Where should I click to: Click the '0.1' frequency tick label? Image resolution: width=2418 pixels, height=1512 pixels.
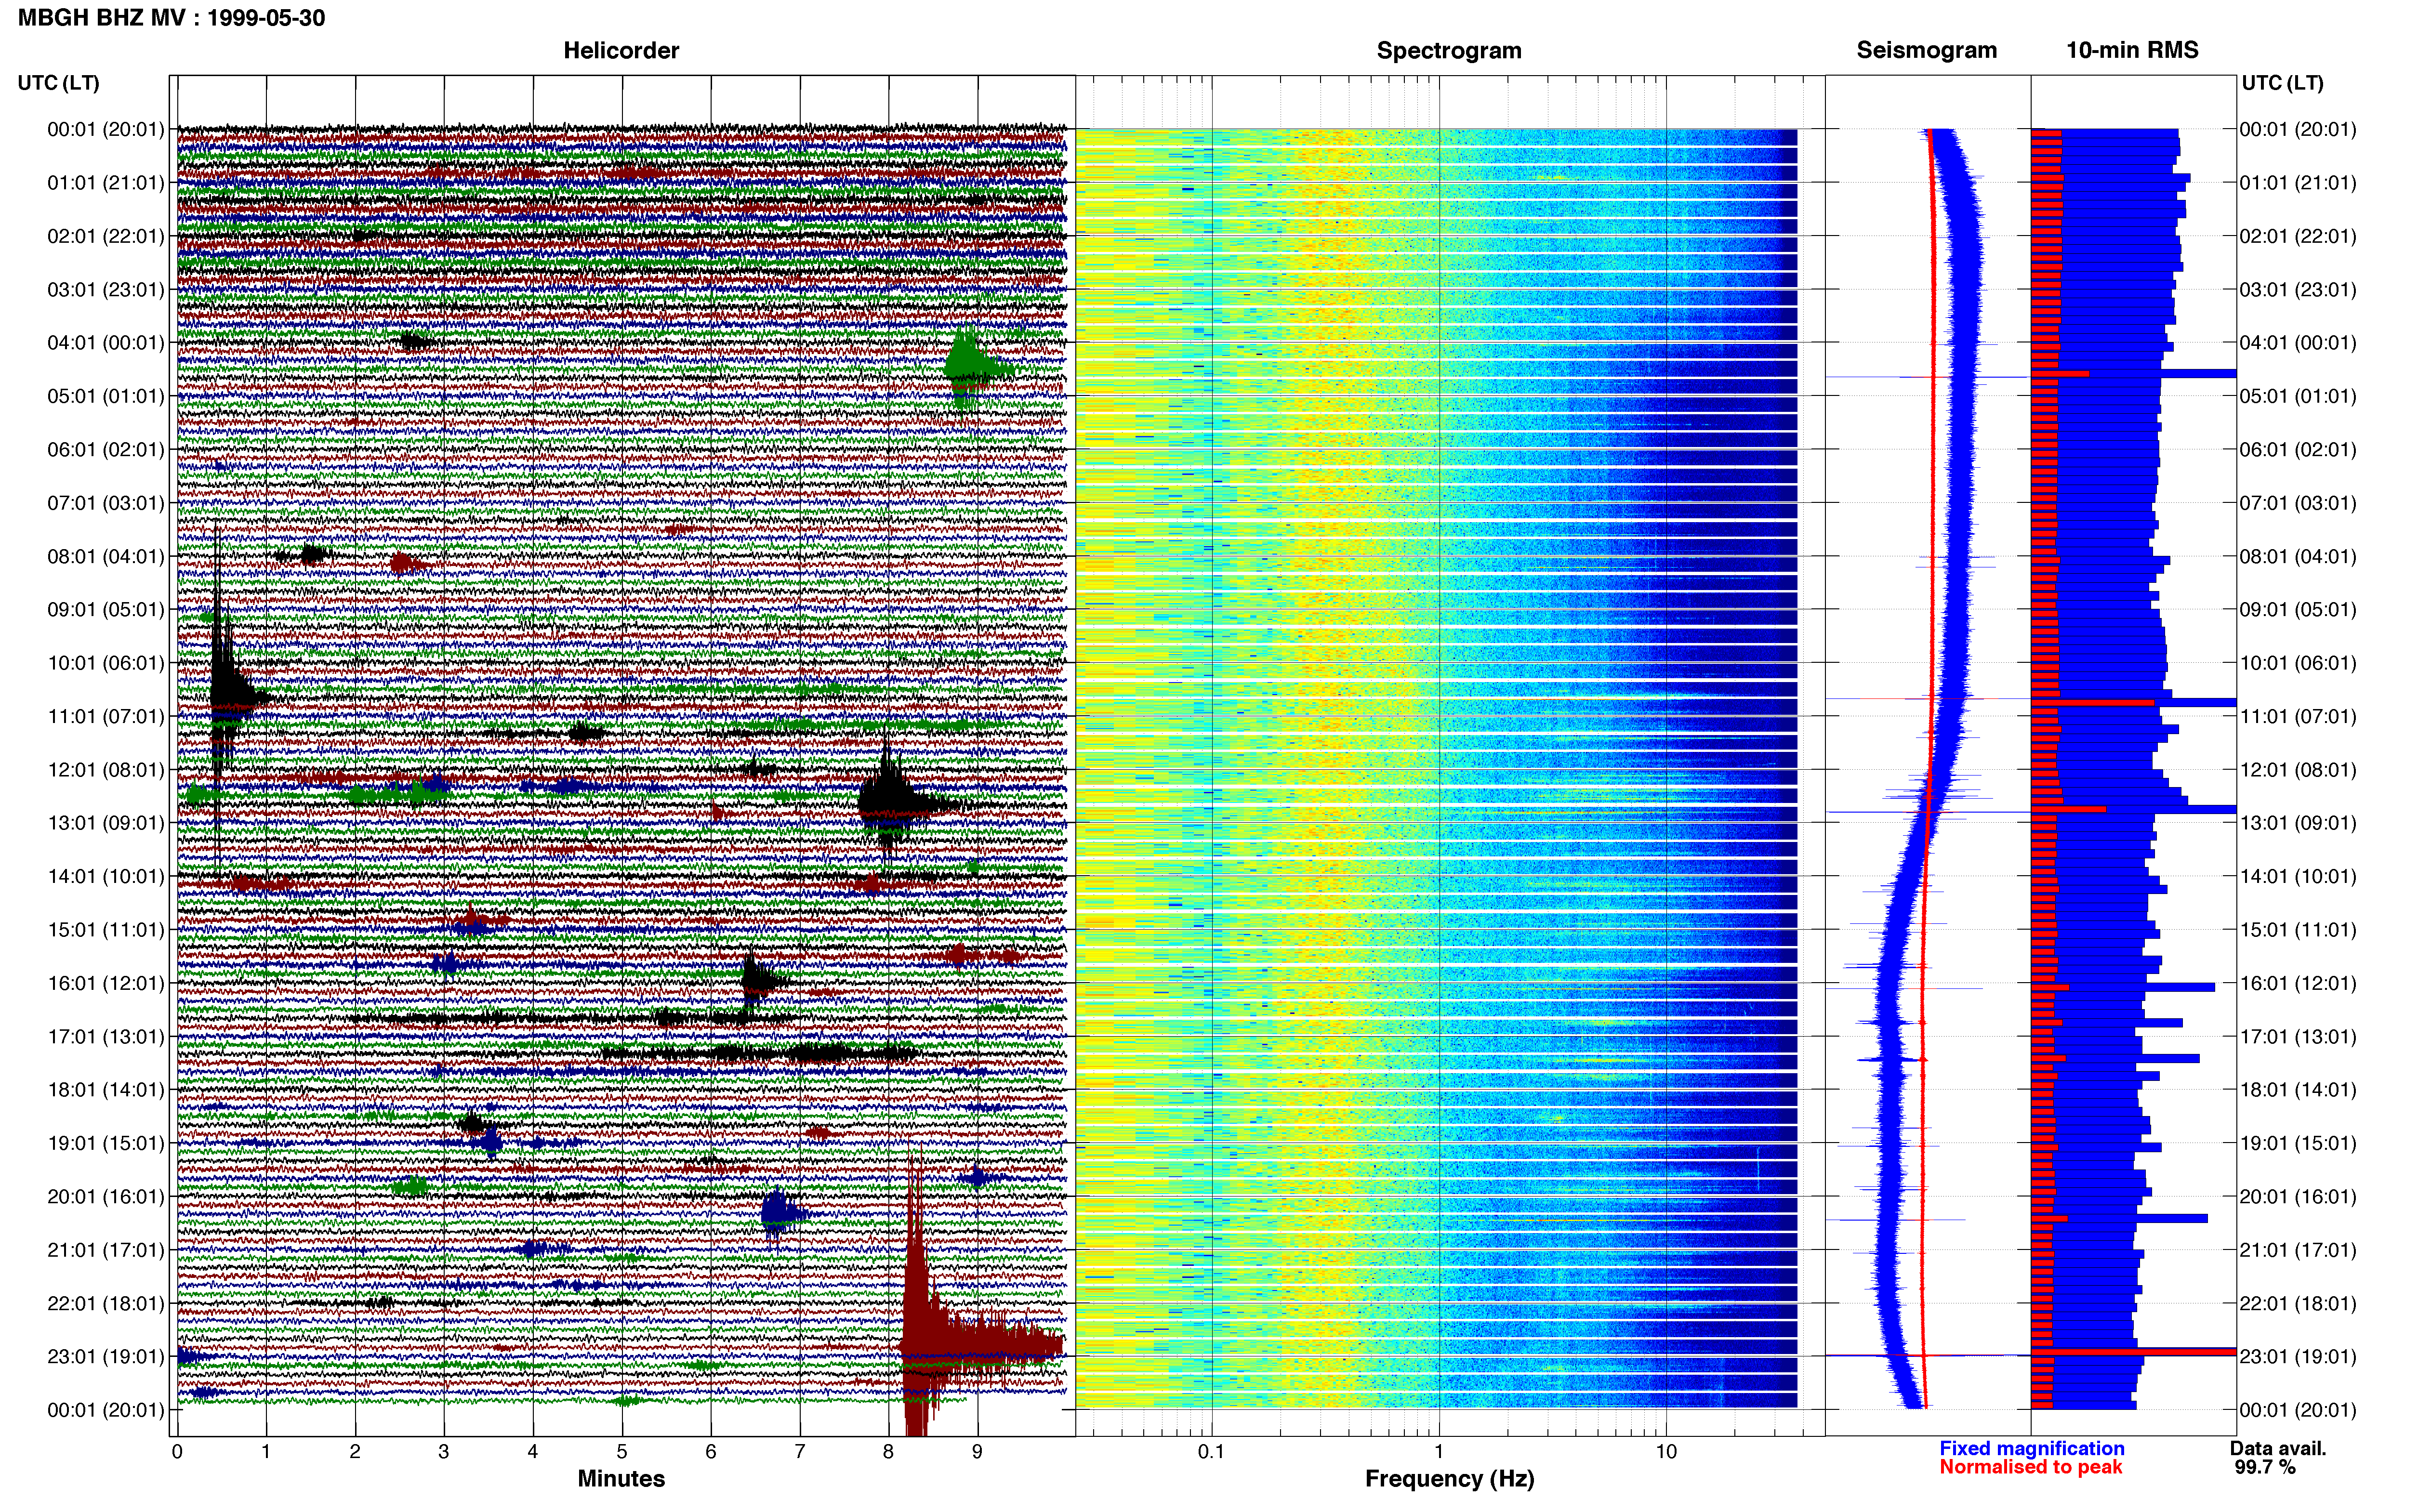click(x=1211, y=1451)
